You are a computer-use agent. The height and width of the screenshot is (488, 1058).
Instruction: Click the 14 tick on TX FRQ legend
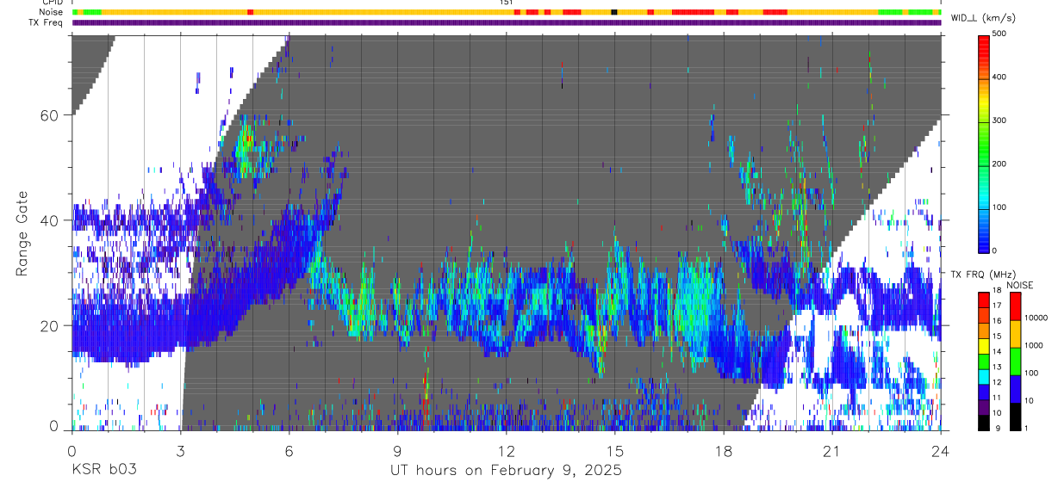tap(996, 352)
